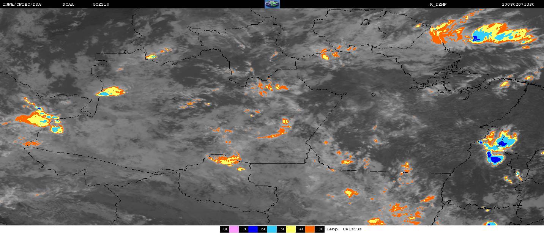Select the dark blue -70 to -60 swatch
The image size is (544, 233).
coord(253,229)
